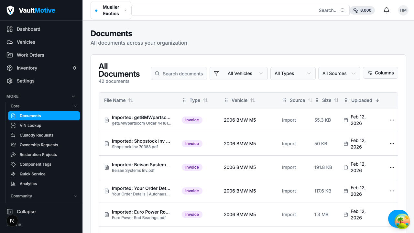
Task: Open Component Tags
Action: [x=44, y=164]
